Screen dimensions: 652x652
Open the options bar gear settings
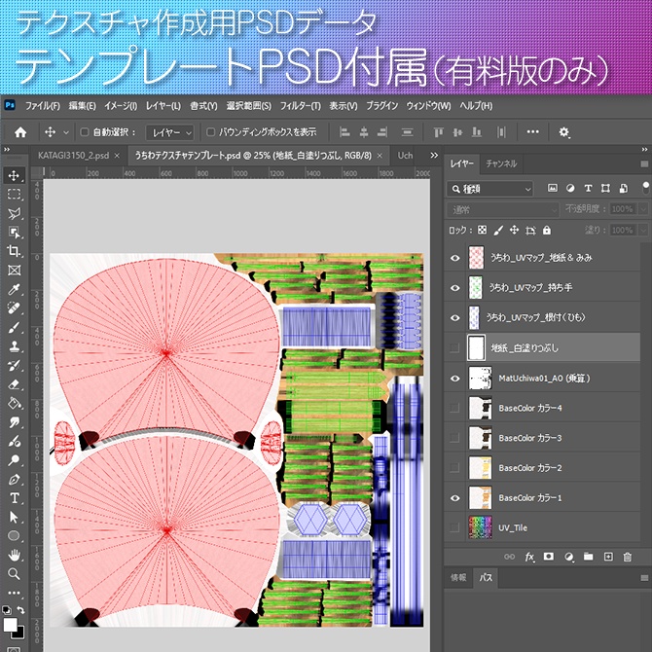tap(563, 132)
